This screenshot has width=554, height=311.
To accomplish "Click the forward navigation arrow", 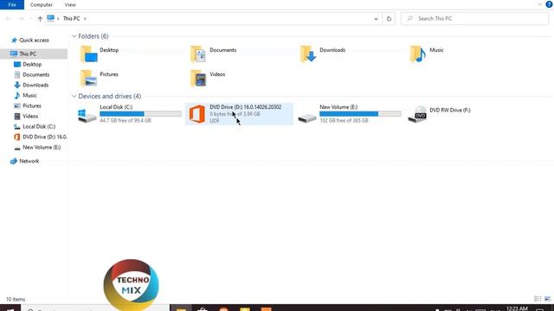I will 21,19.
